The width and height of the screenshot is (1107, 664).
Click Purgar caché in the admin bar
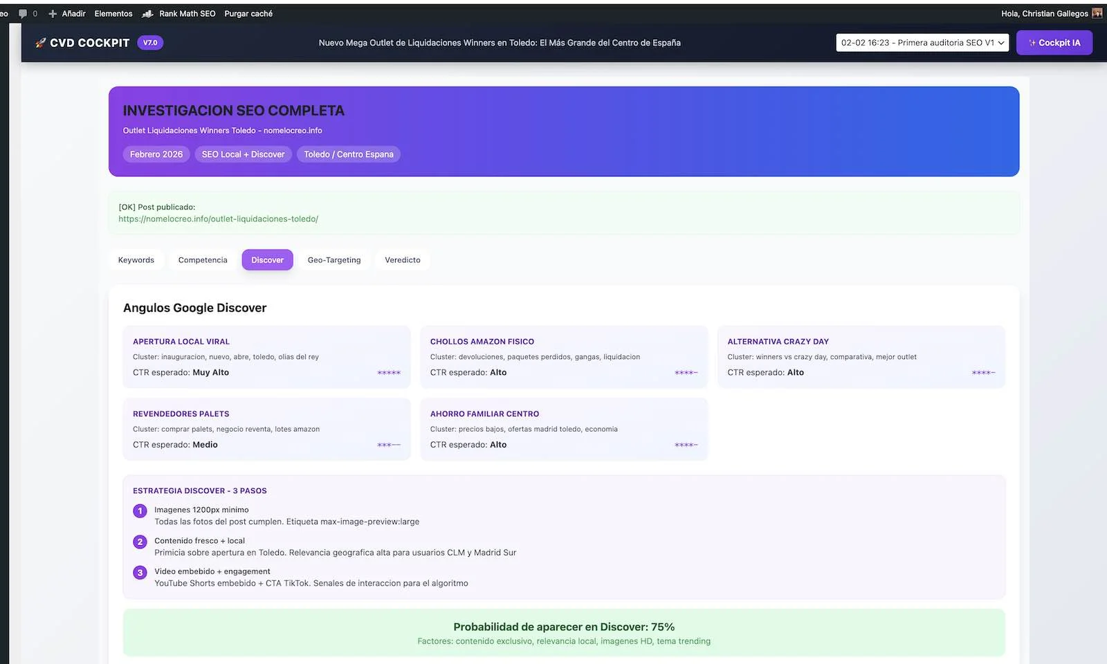248,13
